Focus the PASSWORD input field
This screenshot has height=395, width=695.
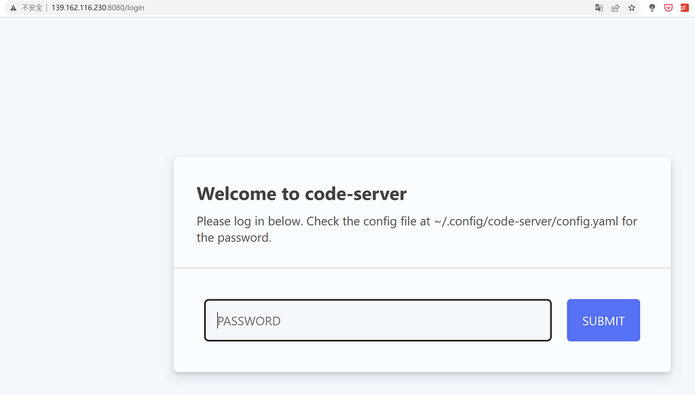click(377, 320)
